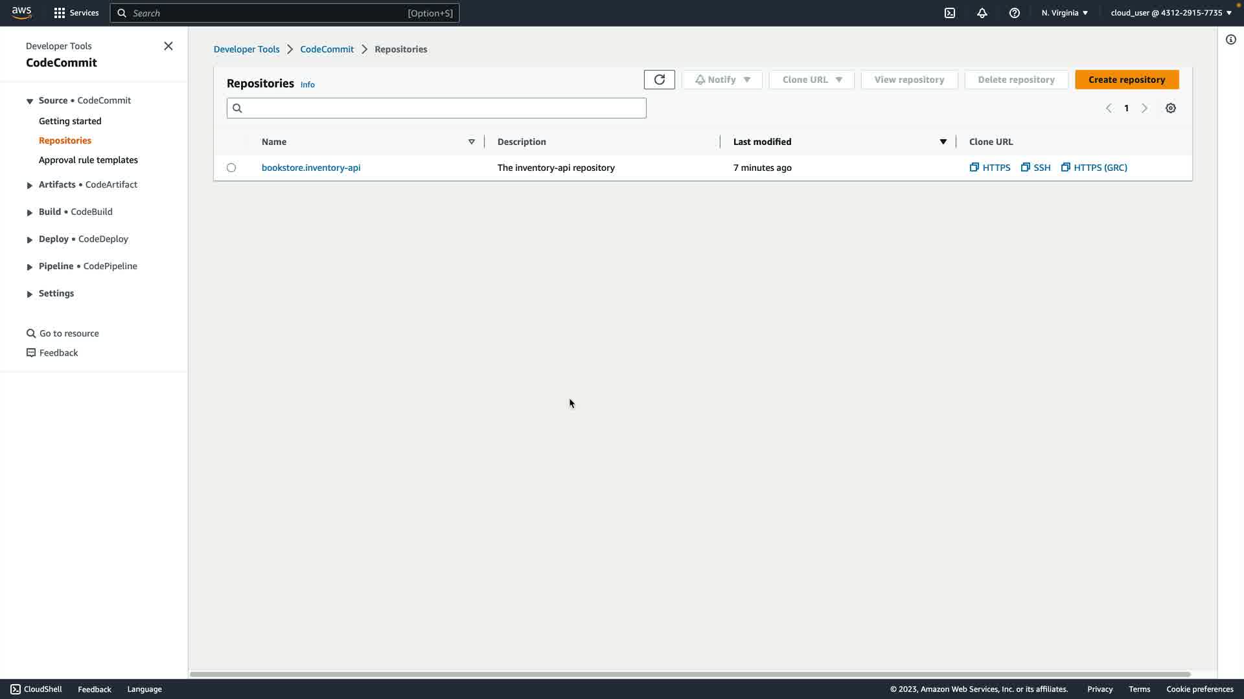Select the bookstore.inventory-api radio button

click(x=231, y=168)
